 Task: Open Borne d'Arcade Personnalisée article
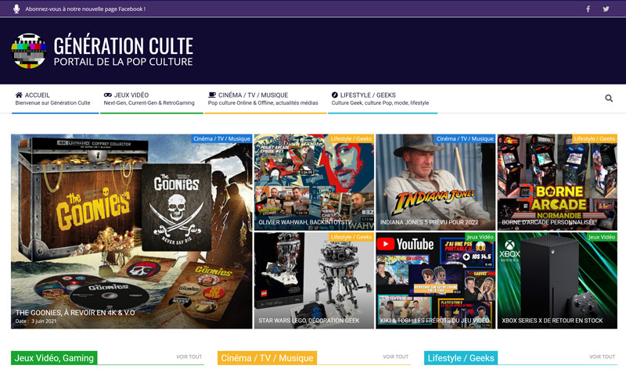pos(557,181)
